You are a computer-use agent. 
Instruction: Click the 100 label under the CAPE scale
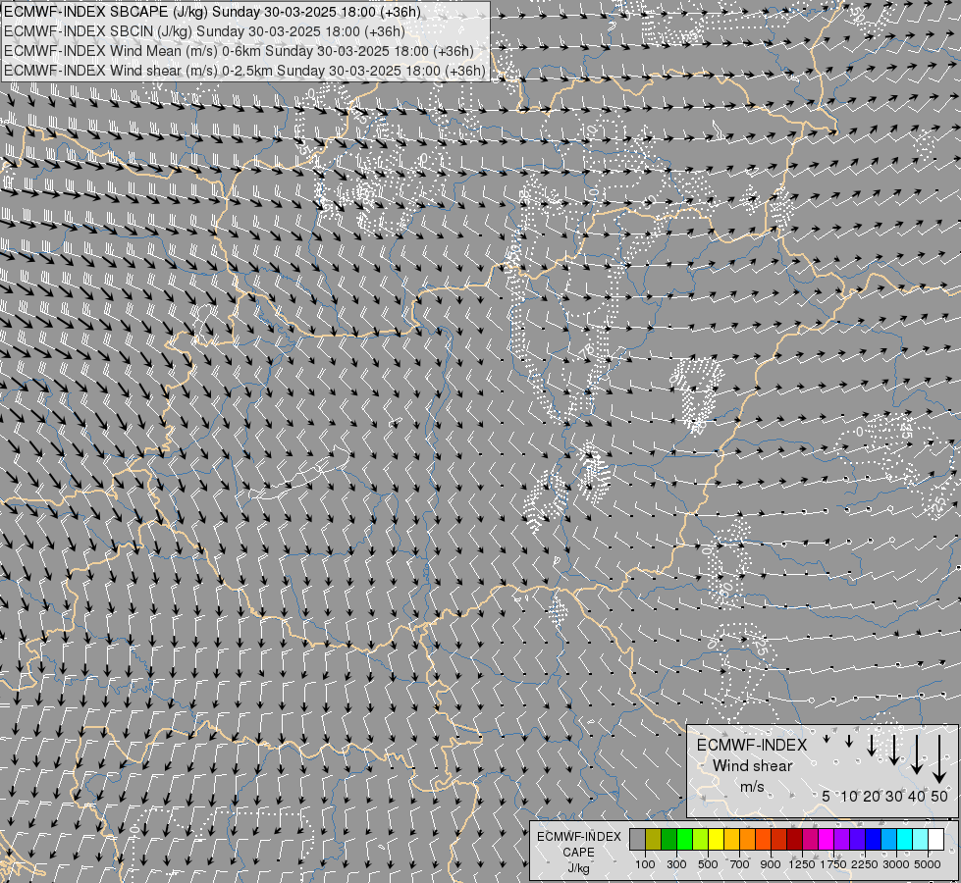[645, 864]
